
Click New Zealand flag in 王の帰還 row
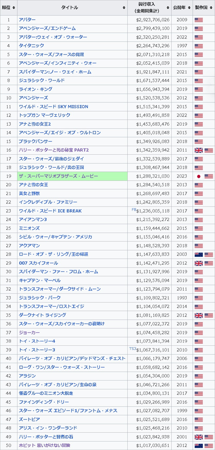[x=198, y=254]
